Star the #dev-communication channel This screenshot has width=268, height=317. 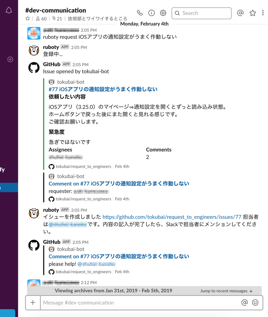(x=28, y=19)
